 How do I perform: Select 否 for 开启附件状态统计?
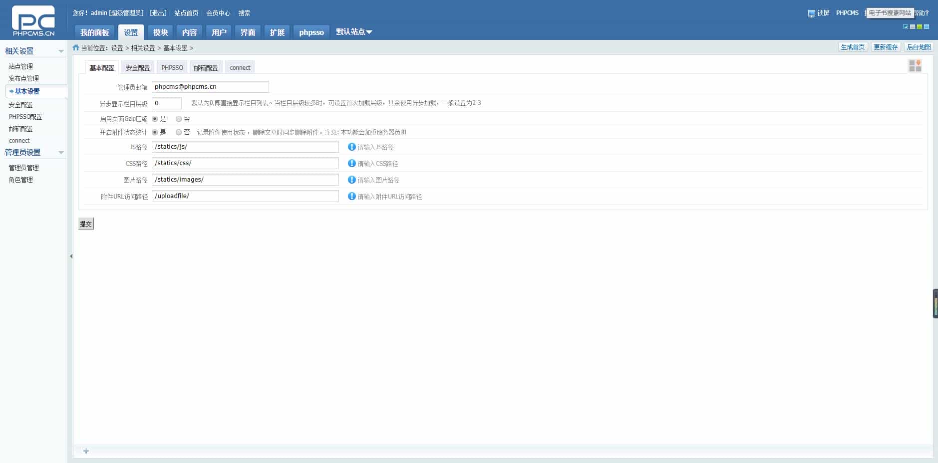pos(178,132)
